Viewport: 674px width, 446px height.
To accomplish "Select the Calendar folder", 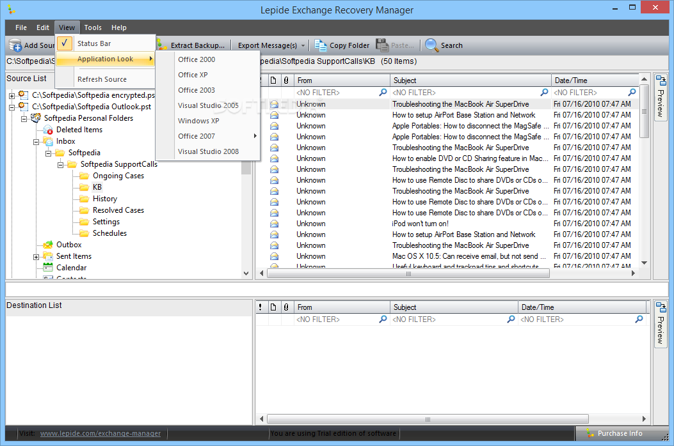I will 71,268.
